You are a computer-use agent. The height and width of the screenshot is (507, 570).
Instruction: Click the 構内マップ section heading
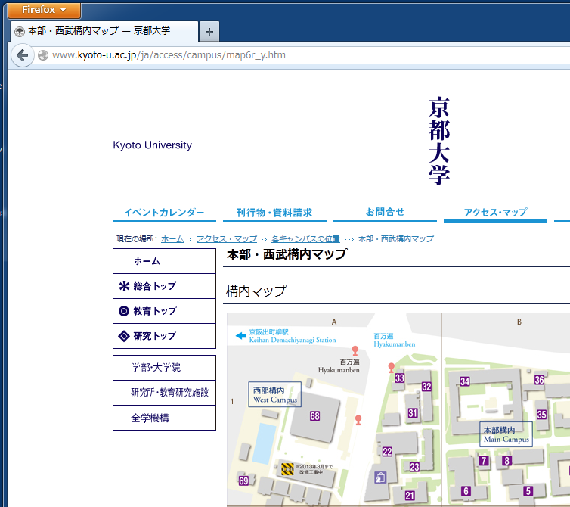256,291
